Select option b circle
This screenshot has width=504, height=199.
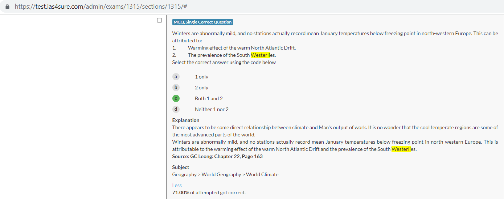176,88
